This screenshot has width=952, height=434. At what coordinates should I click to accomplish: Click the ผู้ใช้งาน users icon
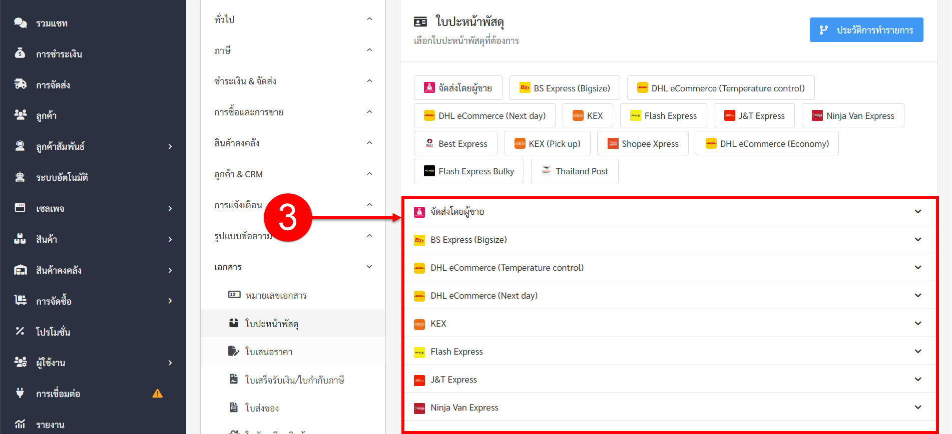[20, 362]
